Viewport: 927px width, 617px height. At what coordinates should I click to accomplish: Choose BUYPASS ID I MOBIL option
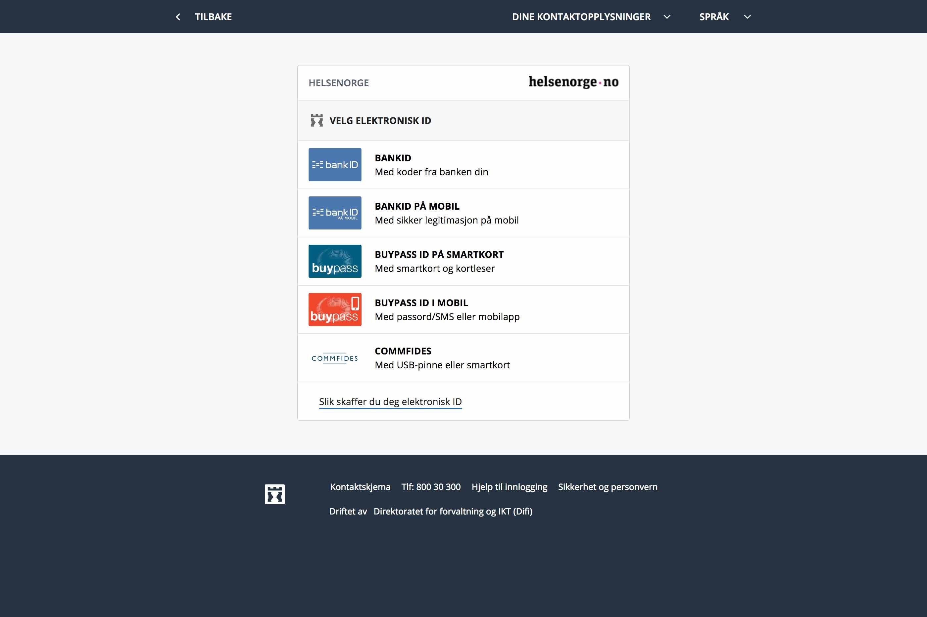click(x=463, y=310)
